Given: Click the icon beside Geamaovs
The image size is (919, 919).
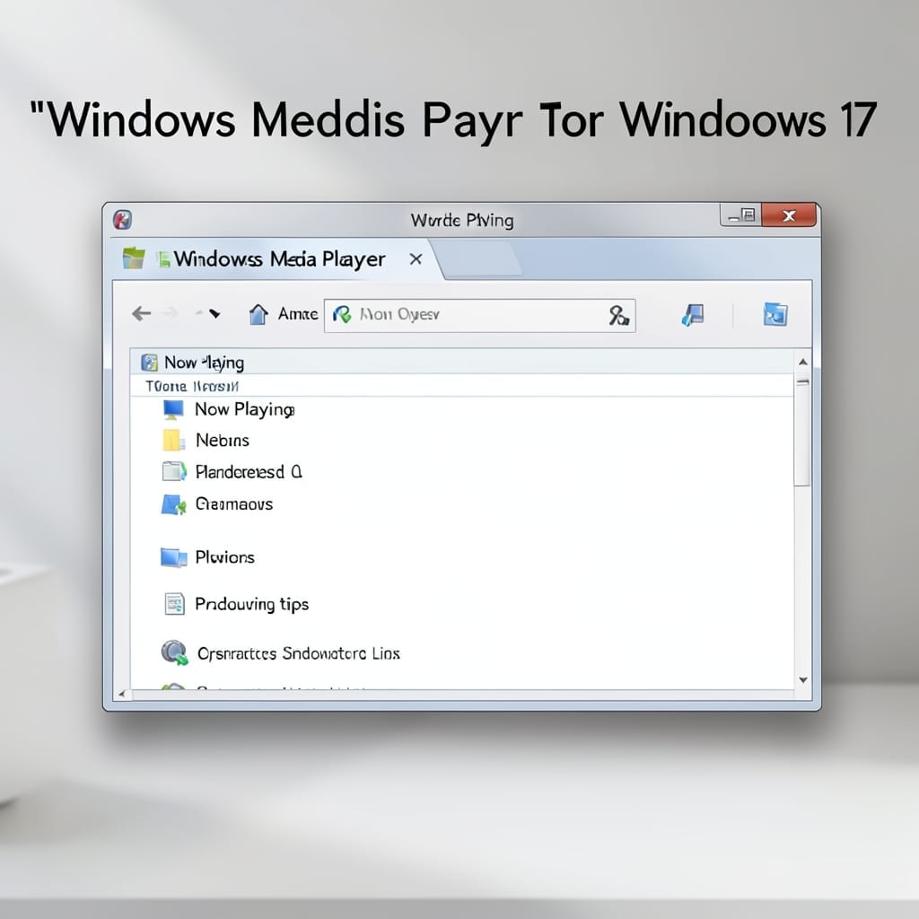Looking at the screenshot, I should click(173, 504).
